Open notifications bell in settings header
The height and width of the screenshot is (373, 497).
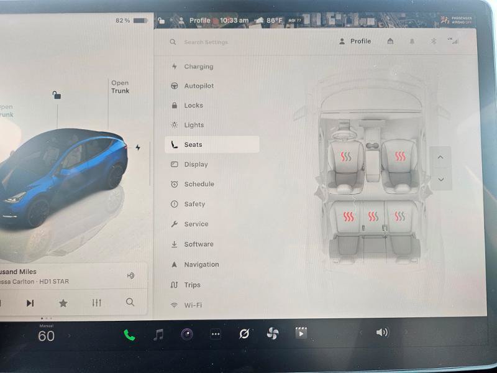click(x=412, y=41)
